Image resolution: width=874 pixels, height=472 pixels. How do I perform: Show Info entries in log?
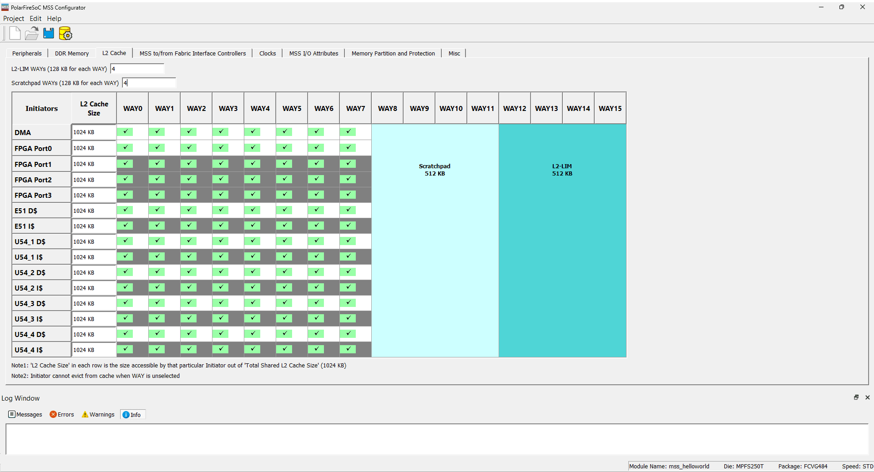tap(132, 414)
